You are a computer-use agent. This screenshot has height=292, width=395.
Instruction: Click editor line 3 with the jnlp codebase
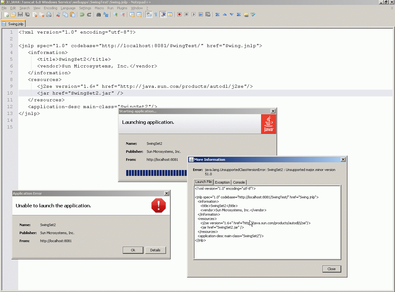pyautogui.click(x=140, y=46)
